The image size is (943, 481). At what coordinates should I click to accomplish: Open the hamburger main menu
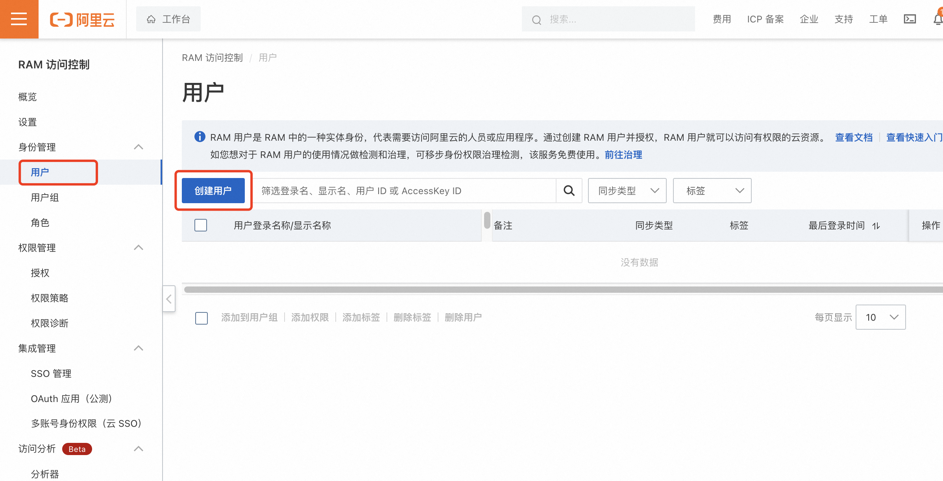[19, 19]
